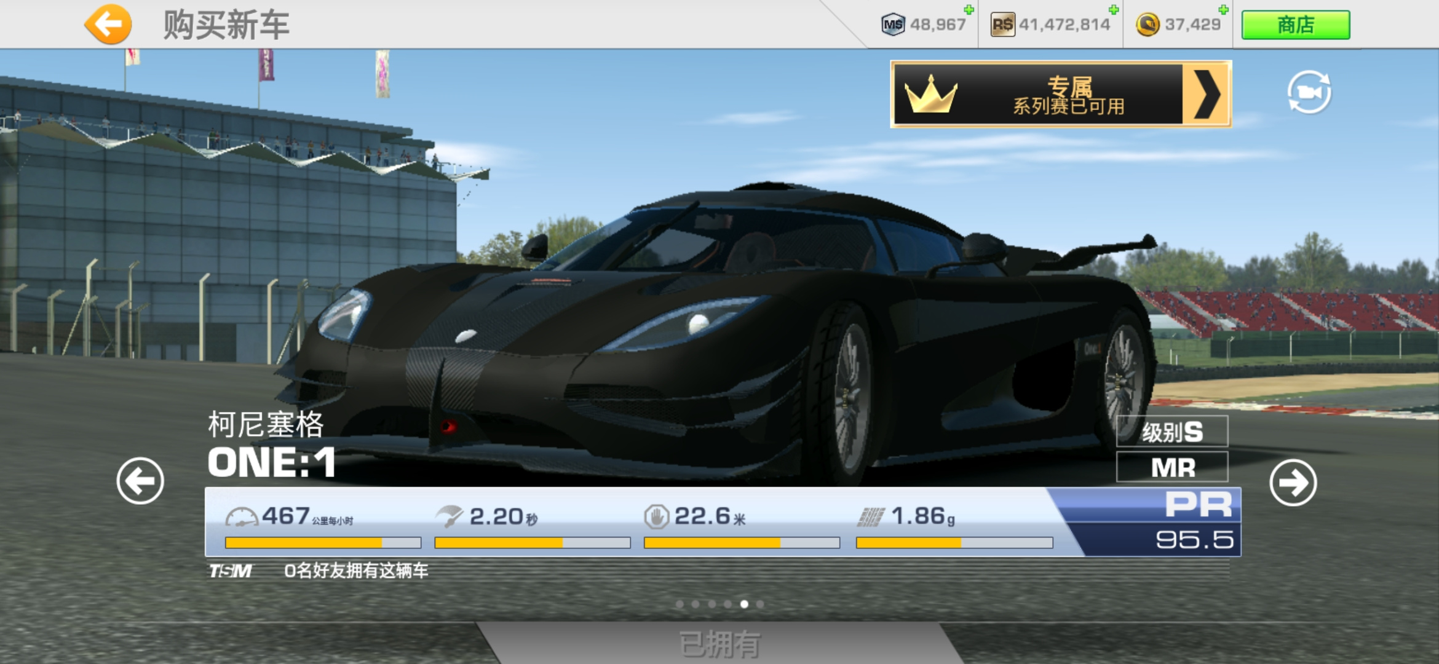This screenshot has width=1439, height=664.
Task: Select the highlighted page indicator dot
Action: 744,604
